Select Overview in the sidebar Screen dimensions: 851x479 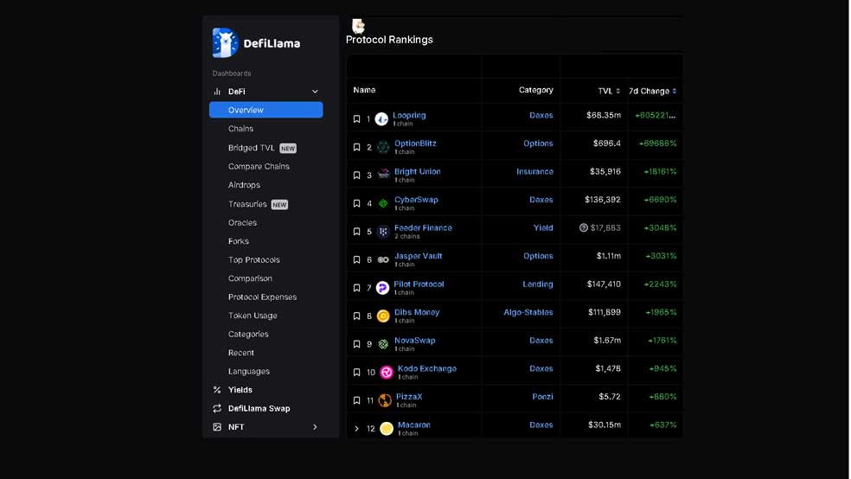coord(266,110)
